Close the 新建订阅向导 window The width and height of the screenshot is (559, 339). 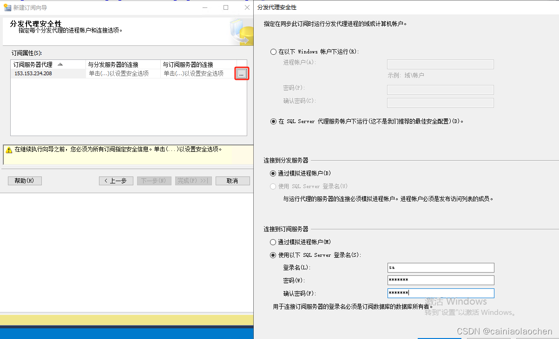(247, 7)
